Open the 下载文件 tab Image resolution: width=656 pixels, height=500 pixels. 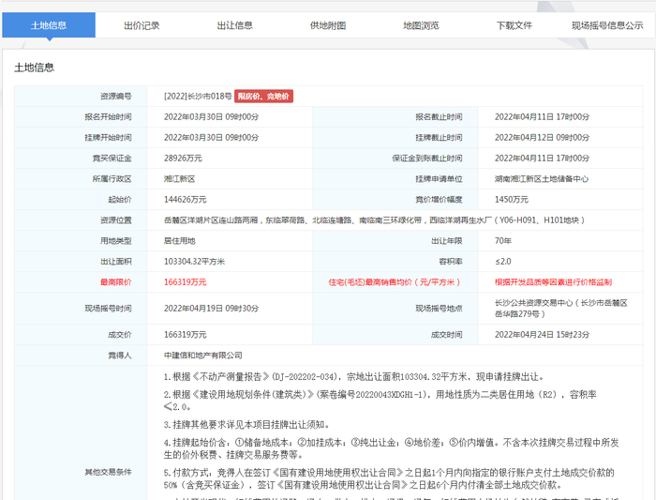click(x=514, y=25)
